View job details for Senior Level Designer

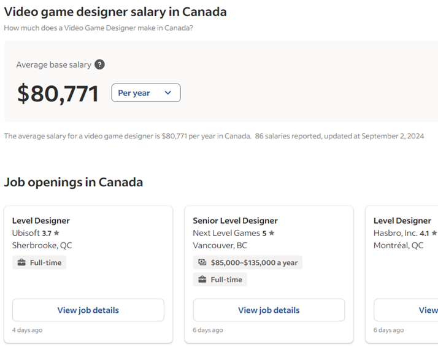[x=269, y=310]
